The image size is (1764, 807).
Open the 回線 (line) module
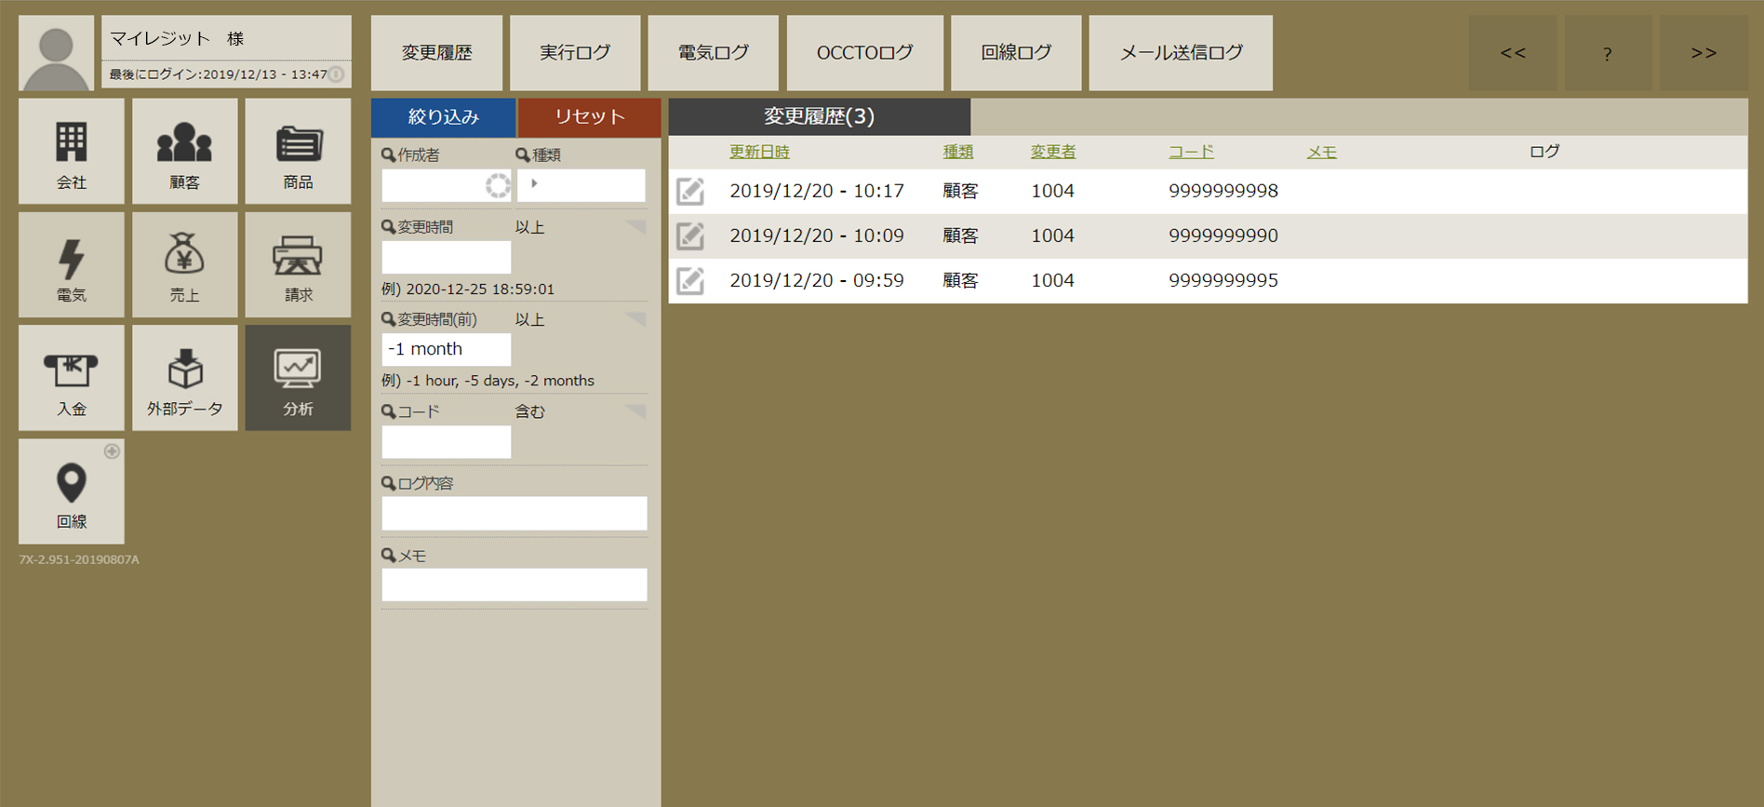[x=72, y=491]
